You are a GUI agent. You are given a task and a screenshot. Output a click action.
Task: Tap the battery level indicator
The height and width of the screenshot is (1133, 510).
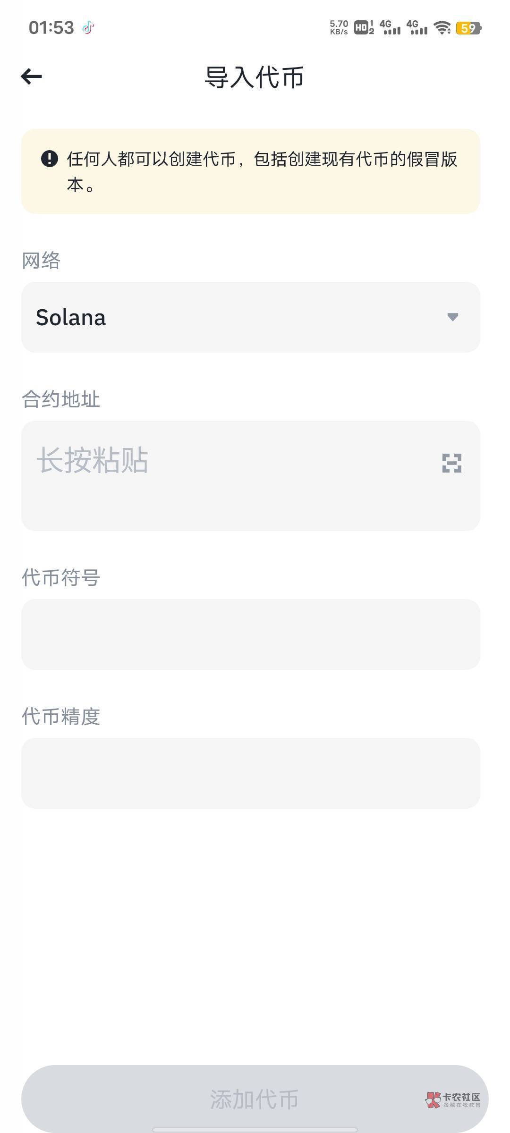pos(468,28)
